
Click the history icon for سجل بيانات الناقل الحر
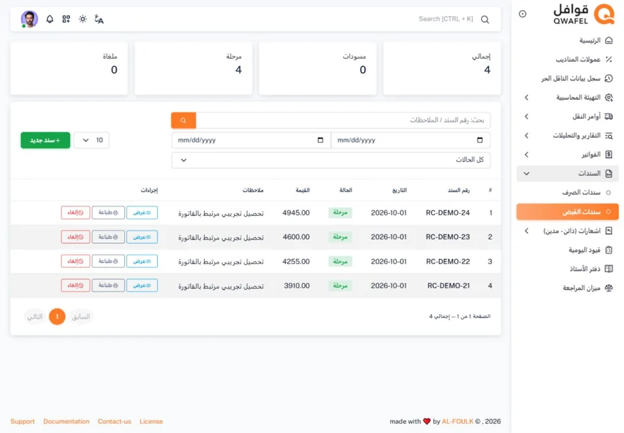(608, 79)
